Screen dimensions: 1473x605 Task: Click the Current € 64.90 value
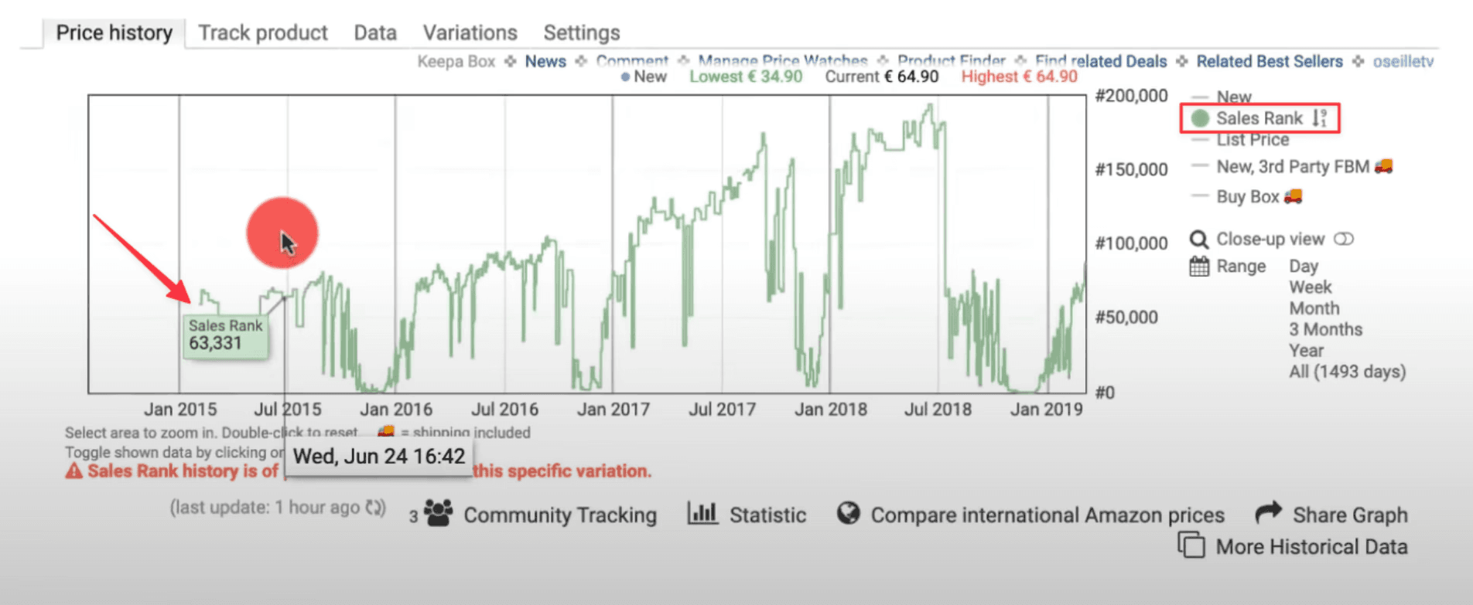882,76
